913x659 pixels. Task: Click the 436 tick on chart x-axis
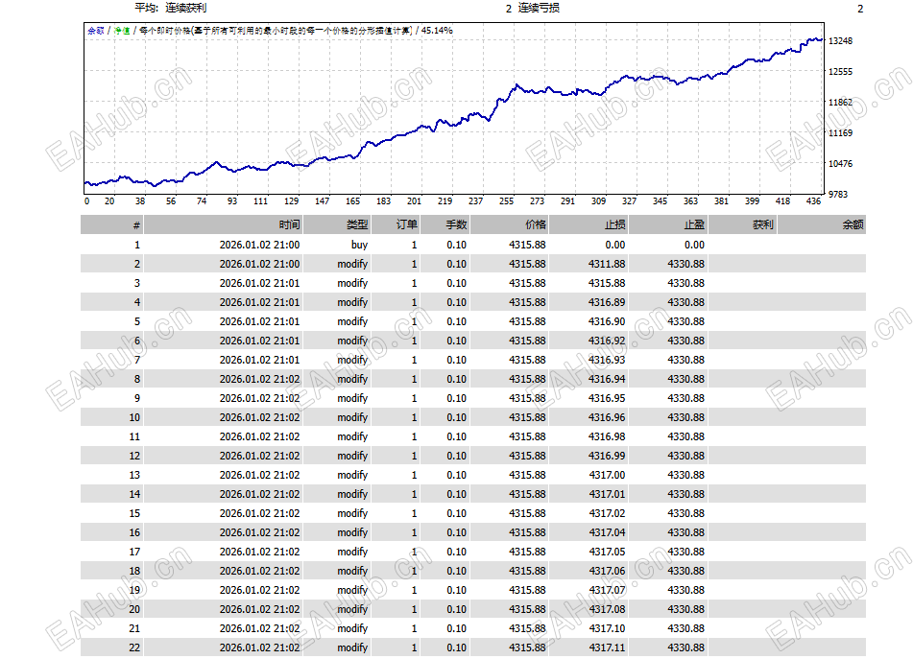(813, 201)
